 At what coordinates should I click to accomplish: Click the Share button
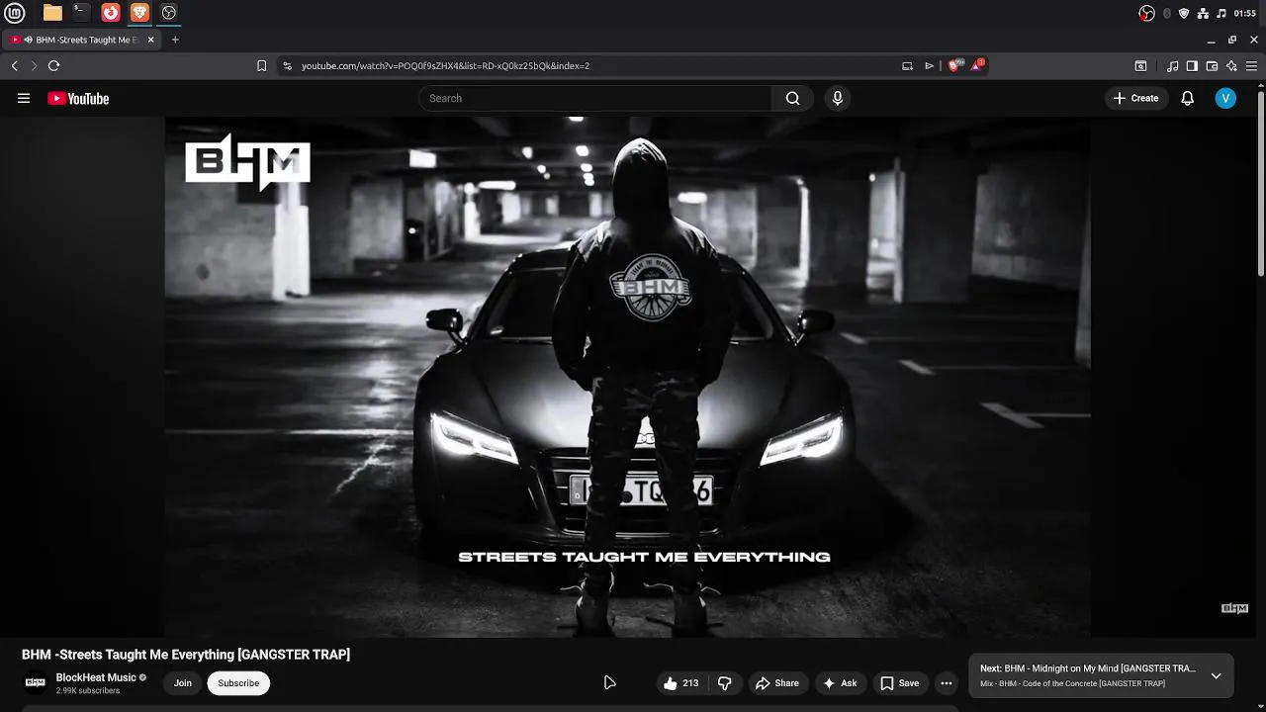coord(777,683)
